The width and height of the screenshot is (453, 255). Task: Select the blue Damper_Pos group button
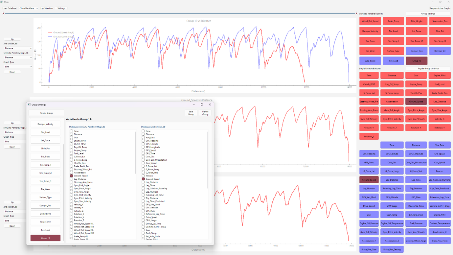tap(417, 51)
